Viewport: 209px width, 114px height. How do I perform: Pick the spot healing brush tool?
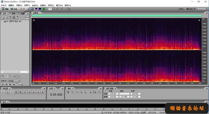click(65, 9)
